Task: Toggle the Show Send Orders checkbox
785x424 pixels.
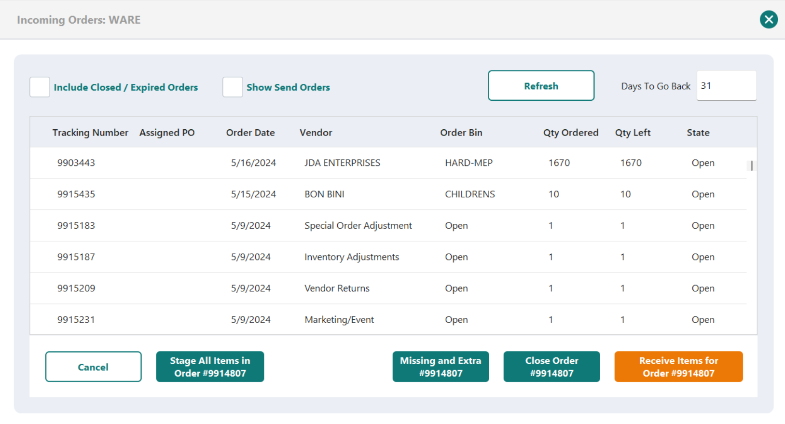Action: tap(233, 87)
